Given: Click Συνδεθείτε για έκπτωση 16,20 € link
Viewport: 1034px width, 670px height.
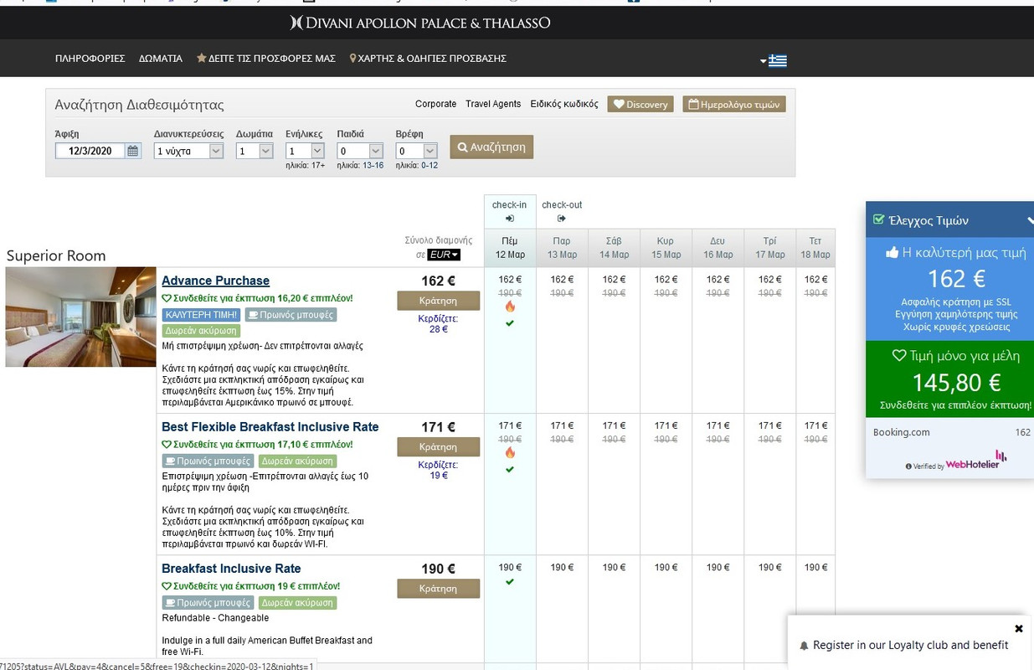Looking at the screenshot, I should [257, 298].
